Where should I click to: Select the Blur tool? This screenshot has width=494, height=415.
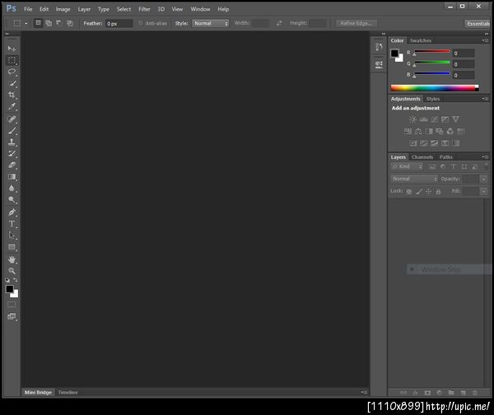(12, 189)
